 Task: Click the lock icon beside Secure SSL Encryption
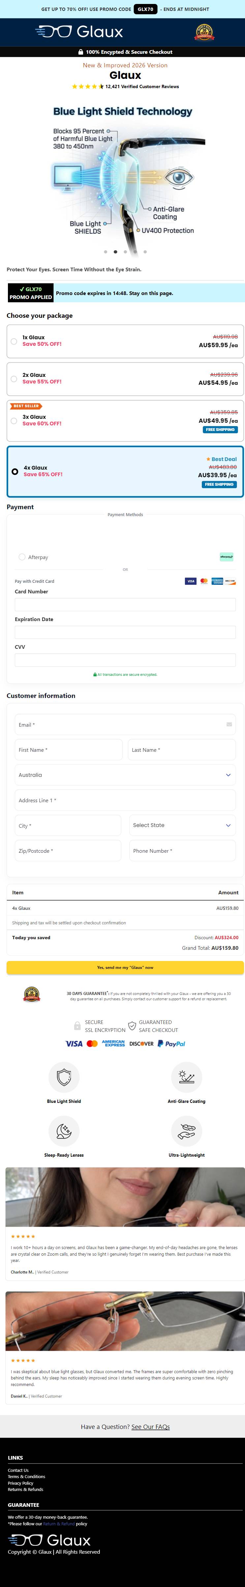[x=77, y=1026]
